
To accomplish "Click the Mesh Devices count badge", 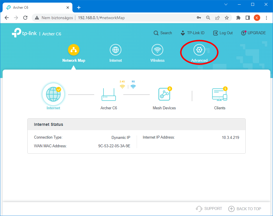I will 170,89.
